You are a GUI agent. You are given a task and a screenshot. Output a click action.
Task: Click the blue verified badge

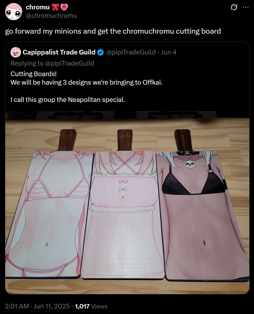100,52
